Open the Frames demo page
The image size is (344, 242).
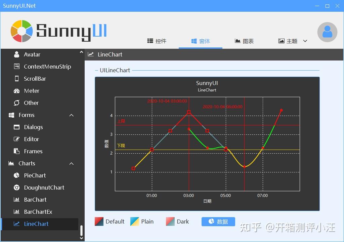pos(34,151)
